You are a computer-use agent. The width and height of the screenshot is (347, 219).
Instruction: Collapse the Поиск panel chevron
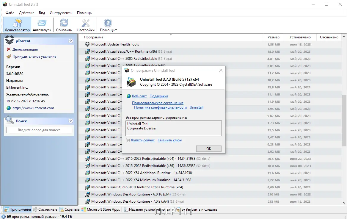[x=71, y=121]
